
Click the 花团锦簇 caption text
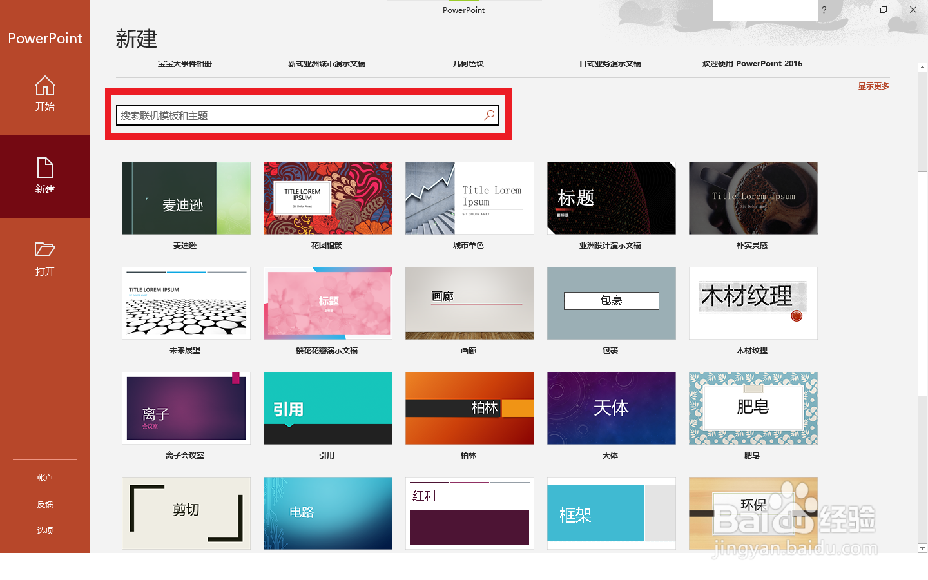pyautogui.click(x=327, y=246)
